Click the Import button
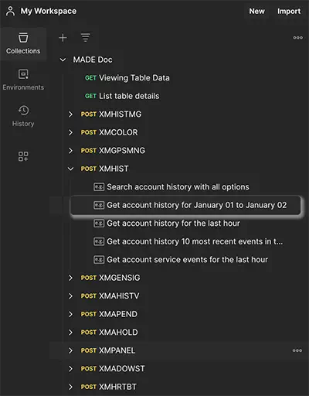Image resolution: width=309 pixels, height=396 pixels. (289, 12)
